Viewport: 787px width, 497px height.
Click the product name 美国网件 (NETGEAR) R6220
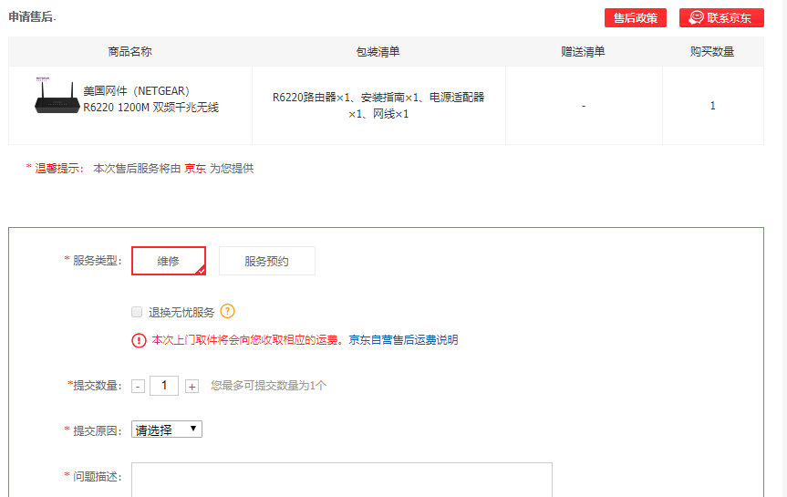150,98
